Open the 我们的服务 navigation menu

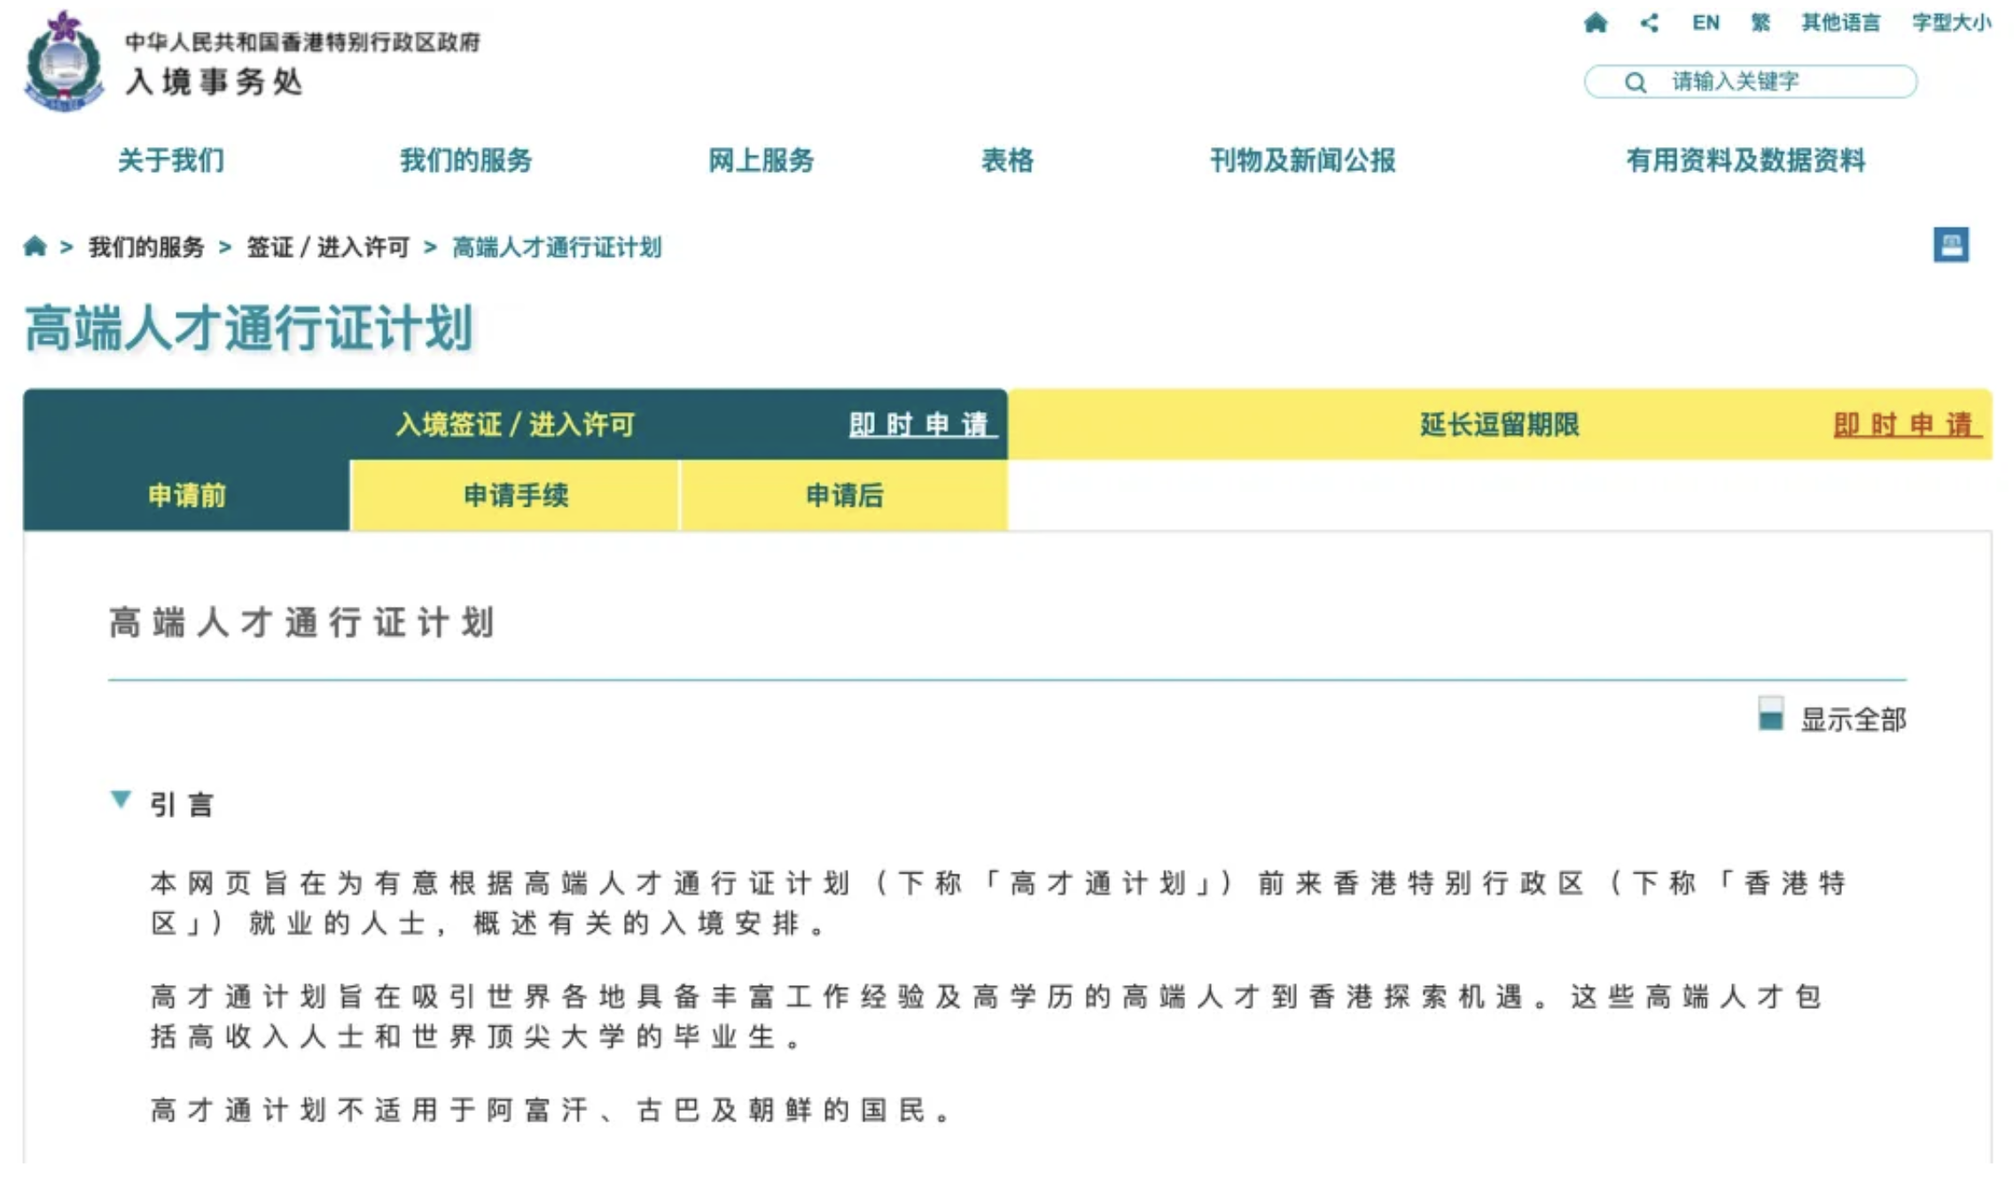point(465,160)
